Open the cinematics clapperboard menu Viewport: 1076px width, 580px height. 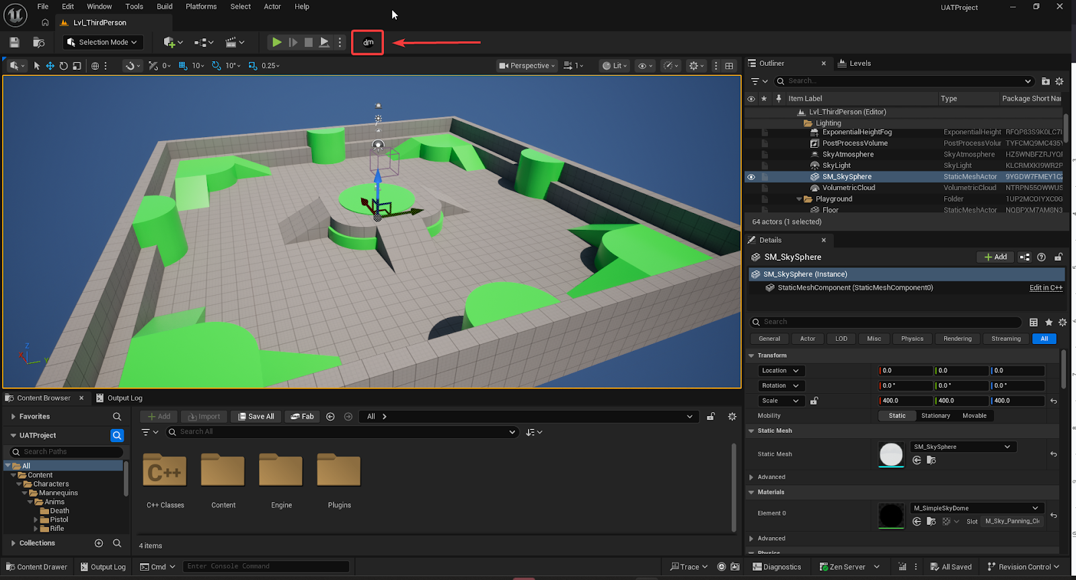pyautogui.click(x=234, y=42)
